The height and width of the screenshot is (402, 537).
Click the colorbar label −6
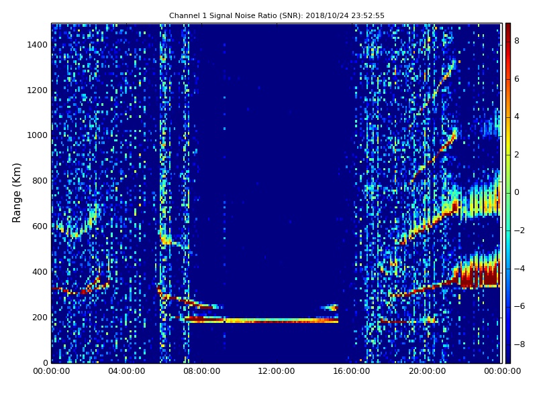520,306
